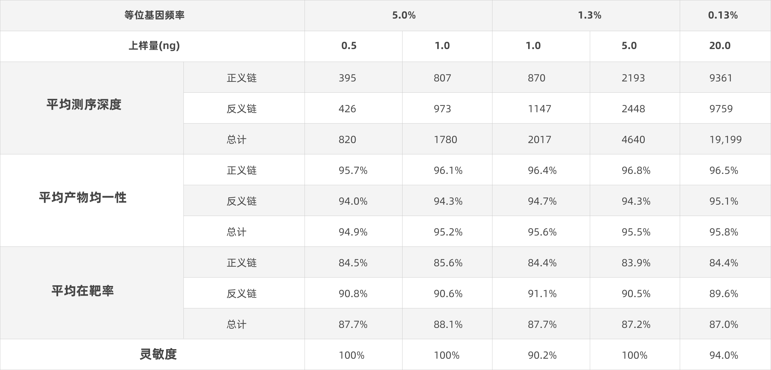The height and width of the screenshot is (370, 771).
Task: Select the 20.0 ng input amount cell
Action: coord(720,46)
